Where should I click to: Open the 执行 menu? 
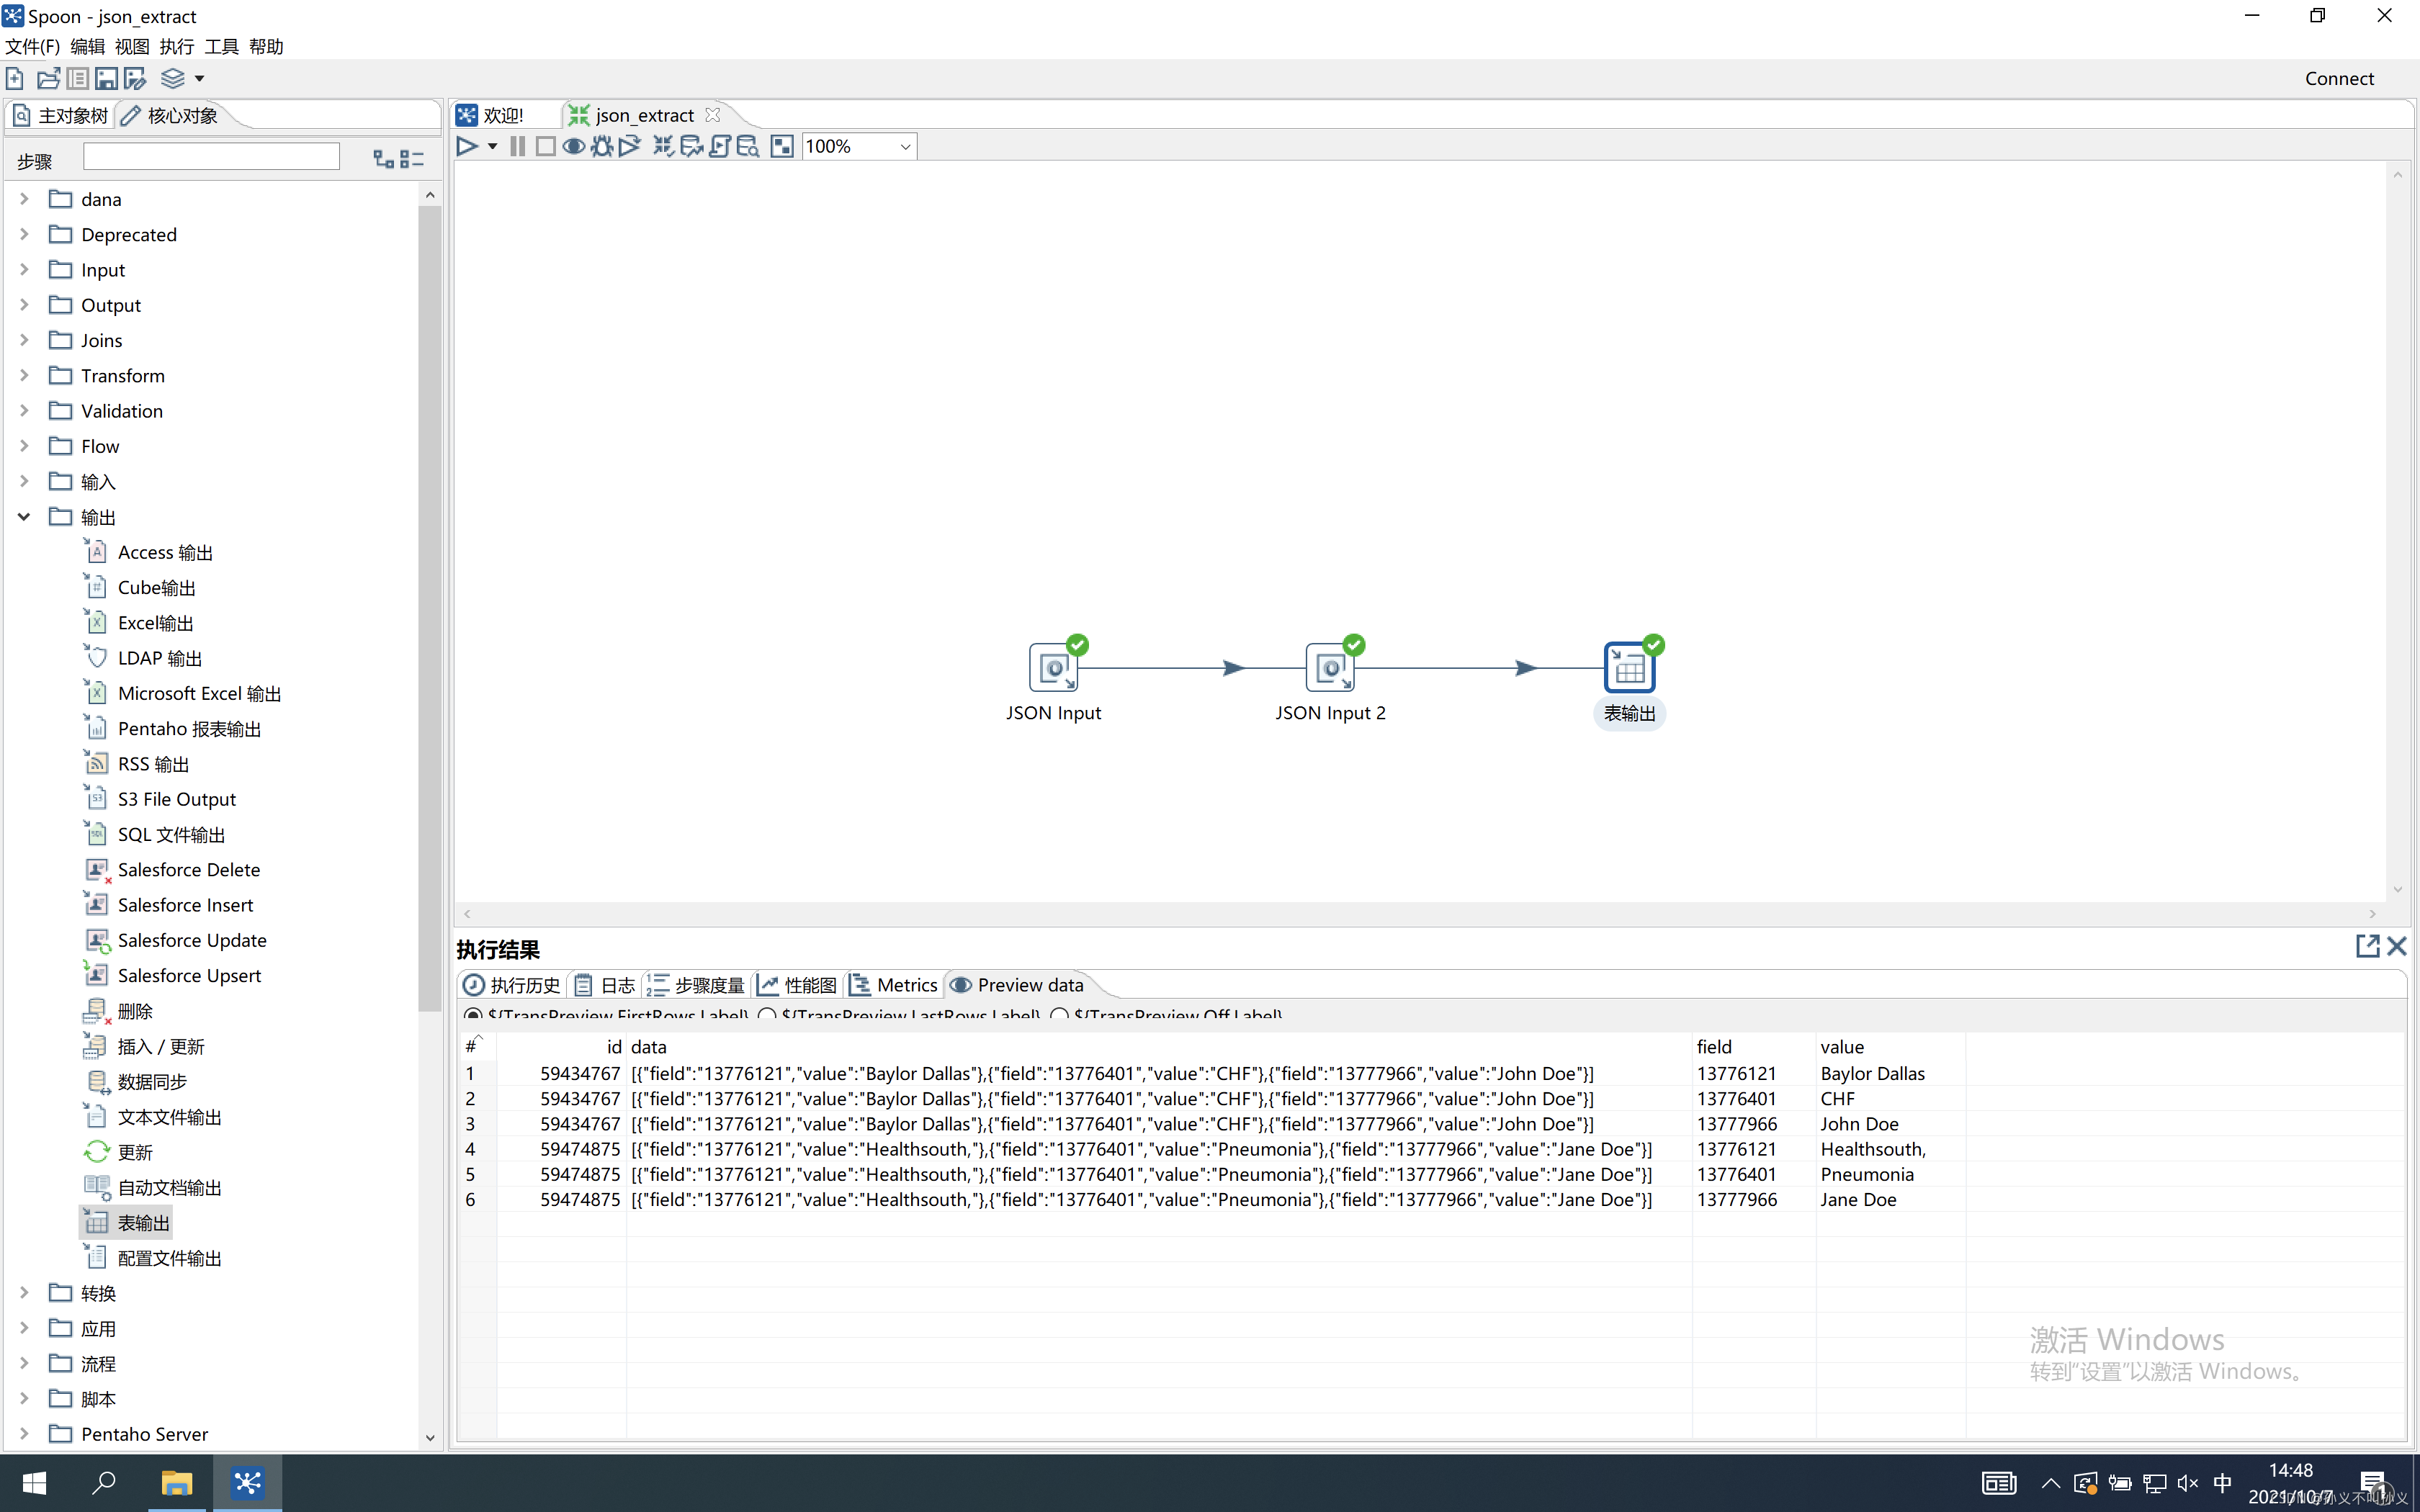click(x=176, y=46)
